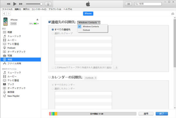Open the calendar Outlook dropdown
Viewport: 176px width, 118px height.
(x=90, y=78)
